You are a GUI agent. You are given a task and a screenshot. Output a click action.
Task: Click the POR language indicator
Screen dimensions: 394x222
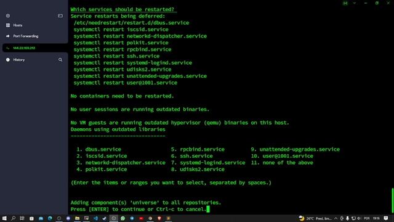click(367, 218)
